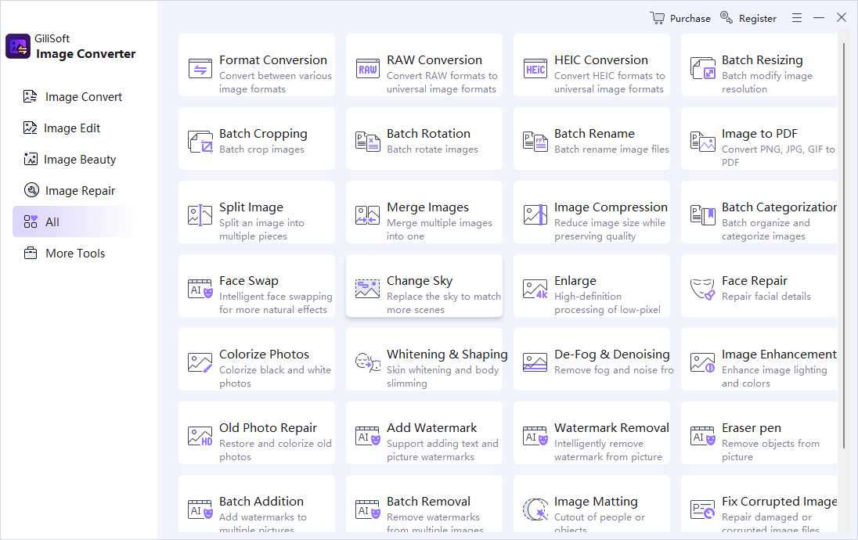Click 'Skin whitening and body slimming' text
This screenshot has height=540, width=858.
coord(442,376)
